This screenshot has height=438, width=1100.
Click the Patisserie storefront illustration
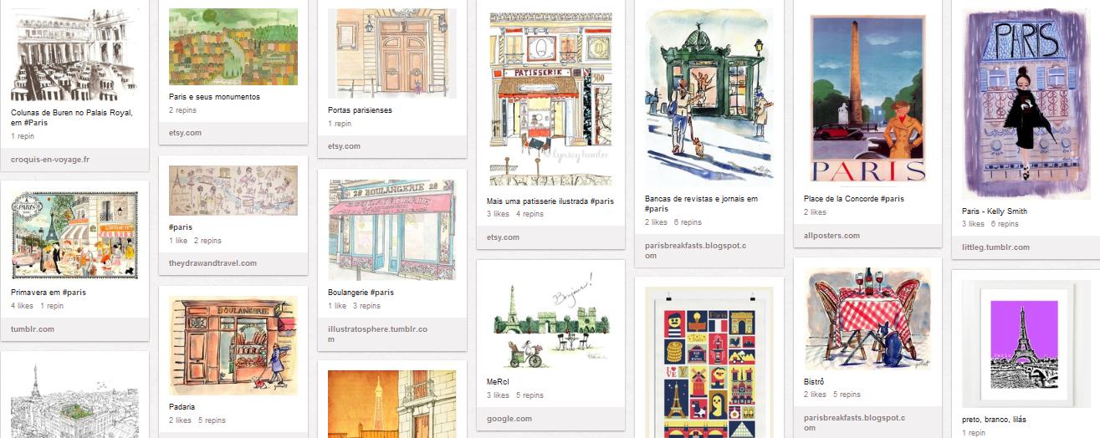point(550,99)
